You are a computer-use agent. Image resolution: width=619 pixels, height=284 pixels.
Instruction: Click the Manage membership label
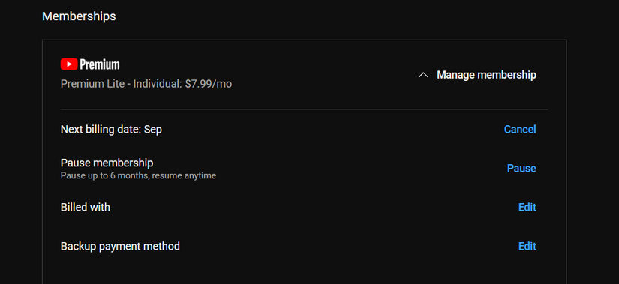486,75
